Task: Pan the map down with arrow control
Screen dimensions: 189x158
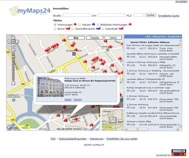Action: coord(13,45)
